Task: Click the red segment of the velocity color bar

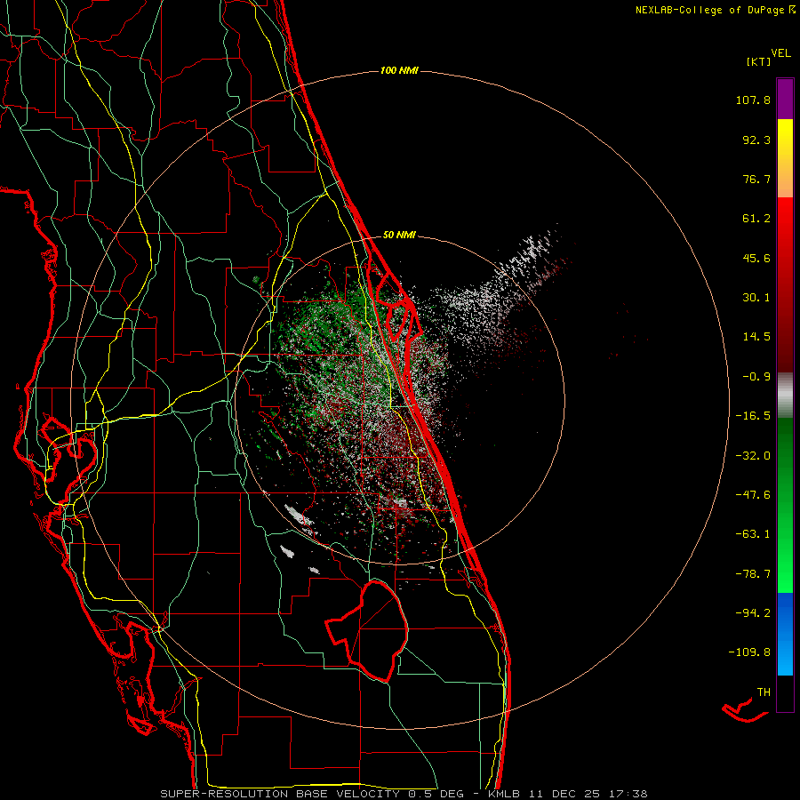Action: [x=785, y=284]
